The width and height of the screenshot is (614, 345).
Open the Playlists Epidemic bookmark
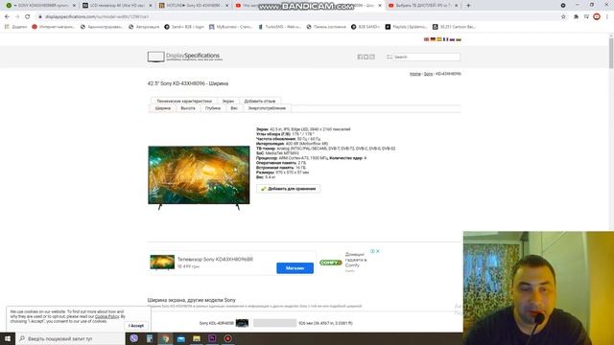pos(407,27)
